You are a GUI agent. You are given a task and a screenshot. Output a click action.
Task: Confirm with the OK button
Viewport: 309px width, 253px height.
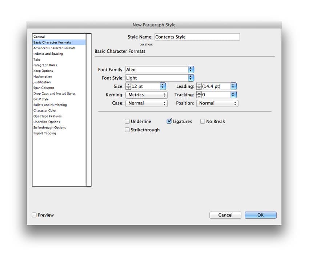261,215
